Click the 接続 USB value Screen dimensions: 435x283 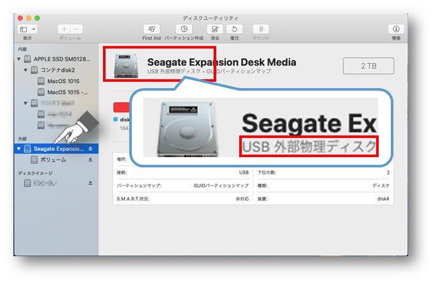pos(244,172)
